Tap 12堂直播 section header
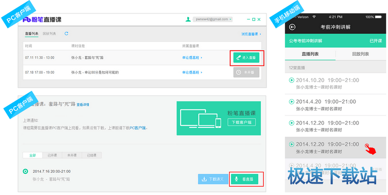The image size is (388, 195). [x=297, y=68]
